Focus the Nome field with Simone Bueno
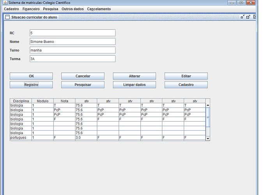This screenshot has height=195, width=269. coord(73,42)
